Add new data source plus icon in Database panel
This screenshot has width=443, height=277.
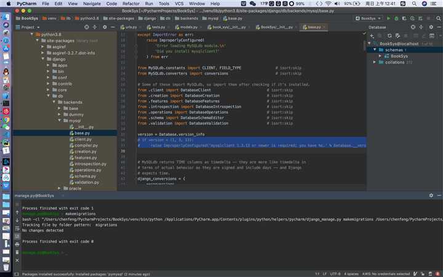click(x=372, y=36)
